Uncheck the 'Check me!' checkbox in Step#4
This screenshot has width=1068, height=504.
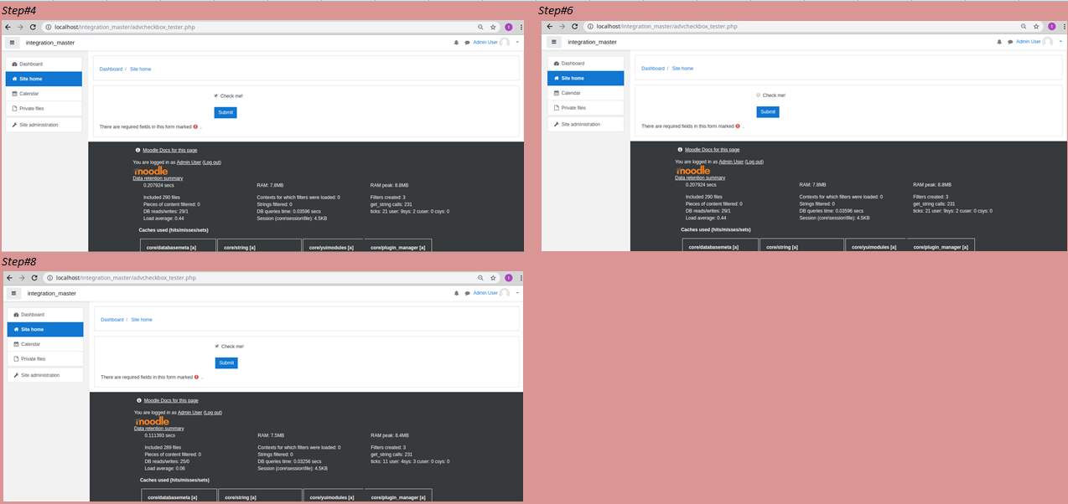(215, 95)
